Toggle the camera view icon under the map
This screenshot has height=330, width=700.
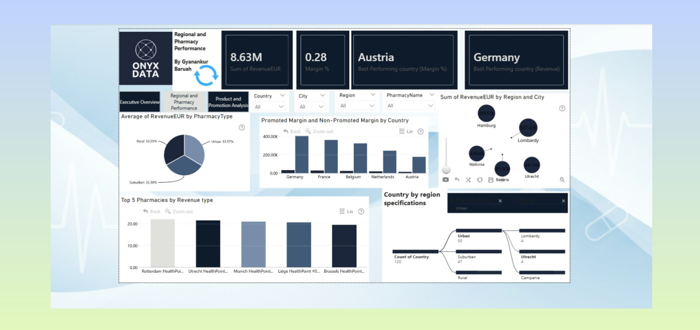click(446, 180)
